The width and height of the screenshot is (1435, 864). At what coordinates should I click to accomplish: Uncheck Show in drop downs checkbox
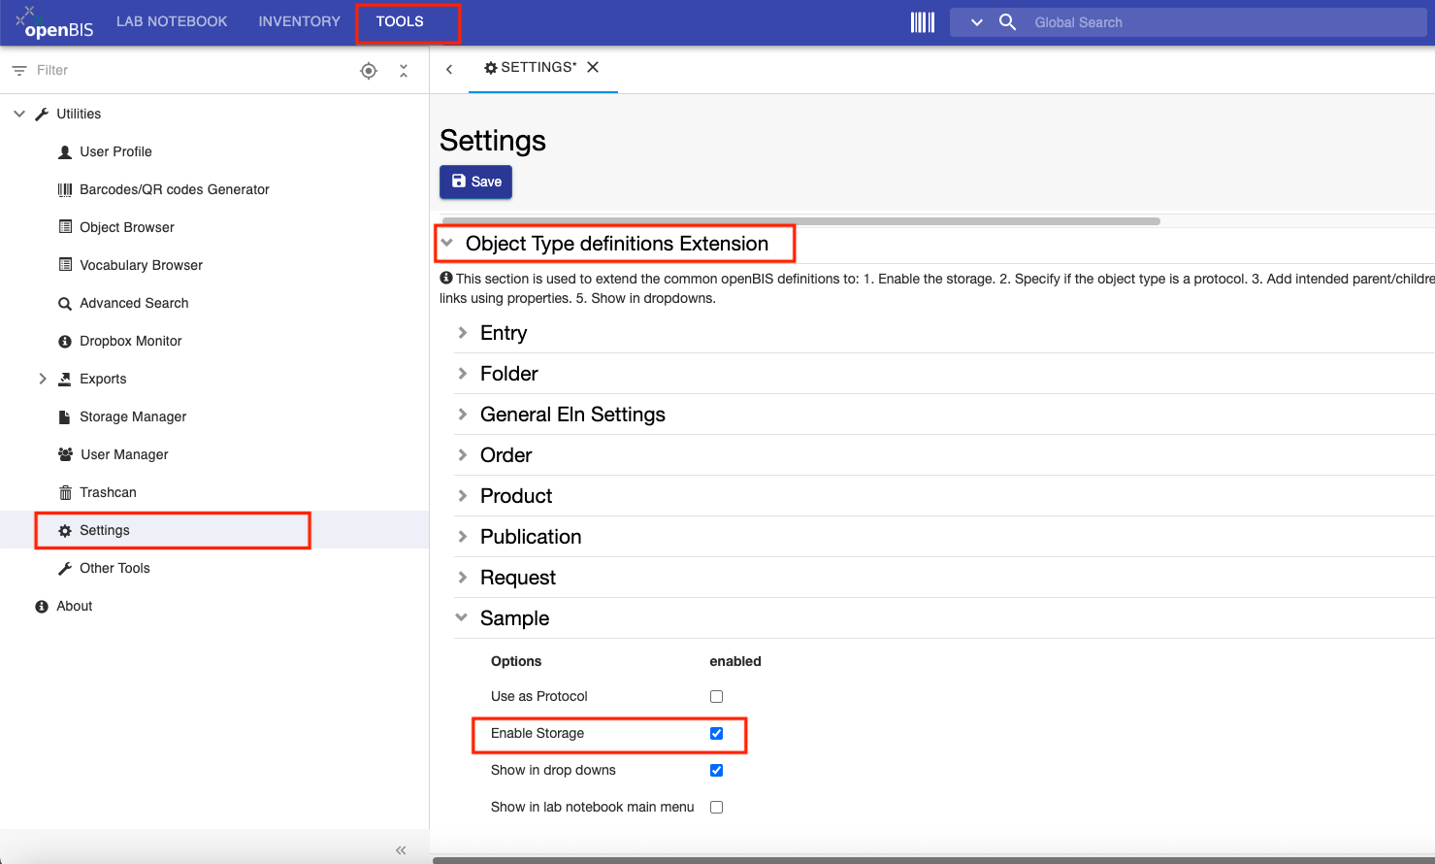[716, 770]
